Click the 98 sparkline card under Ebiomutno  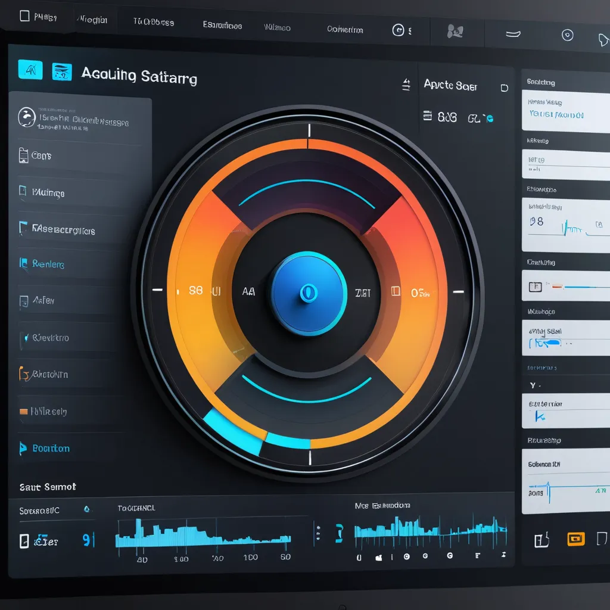[566, 225]
